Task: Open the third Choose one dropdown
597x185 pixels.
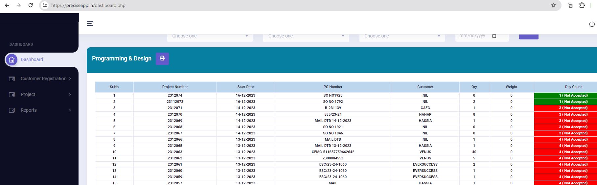Action: 402,36
